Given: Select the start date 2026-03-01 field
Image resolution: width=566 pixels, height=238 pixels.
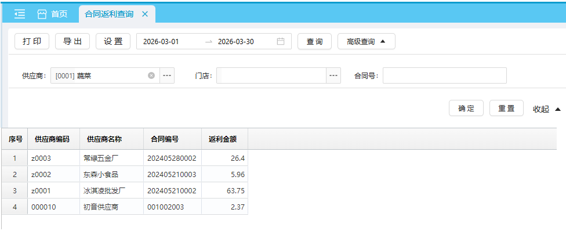Looking at the screenshot, I should pyautogui.click(x=161, y=41).
